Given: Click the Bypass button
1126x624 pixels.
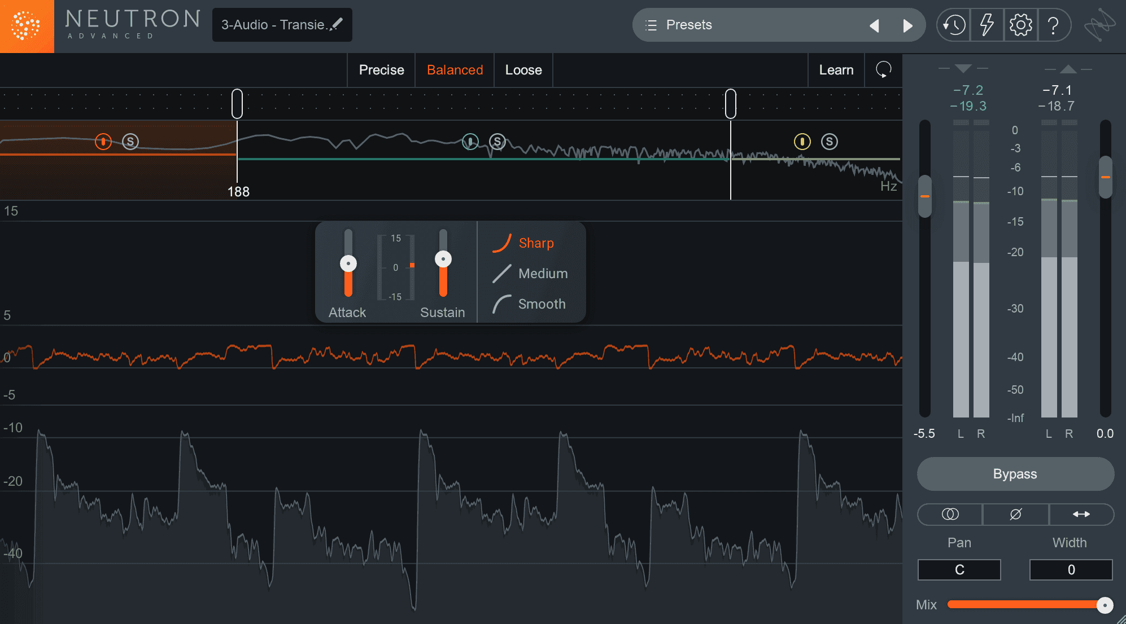Looking at the screenshot, I should [1015, 474].
